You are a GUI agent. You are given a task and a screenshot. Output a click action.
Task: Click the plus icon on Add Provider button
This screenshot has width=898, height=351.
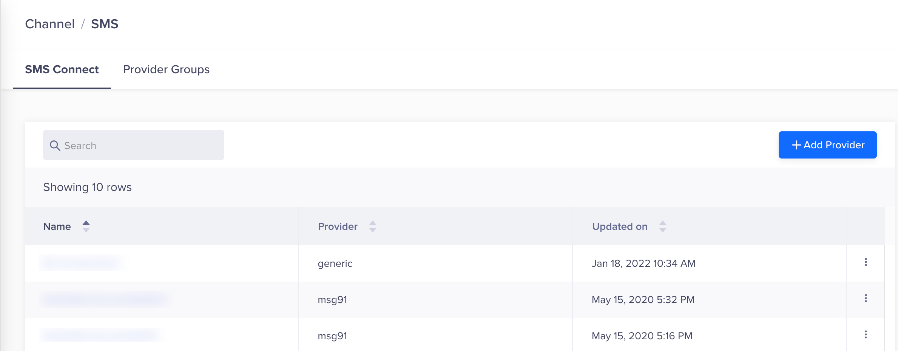(x=796, y=145)
